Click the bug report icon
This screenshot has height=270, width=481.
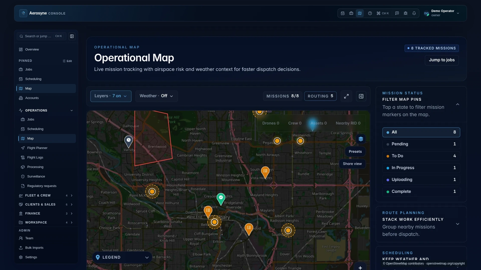point(406,13)
